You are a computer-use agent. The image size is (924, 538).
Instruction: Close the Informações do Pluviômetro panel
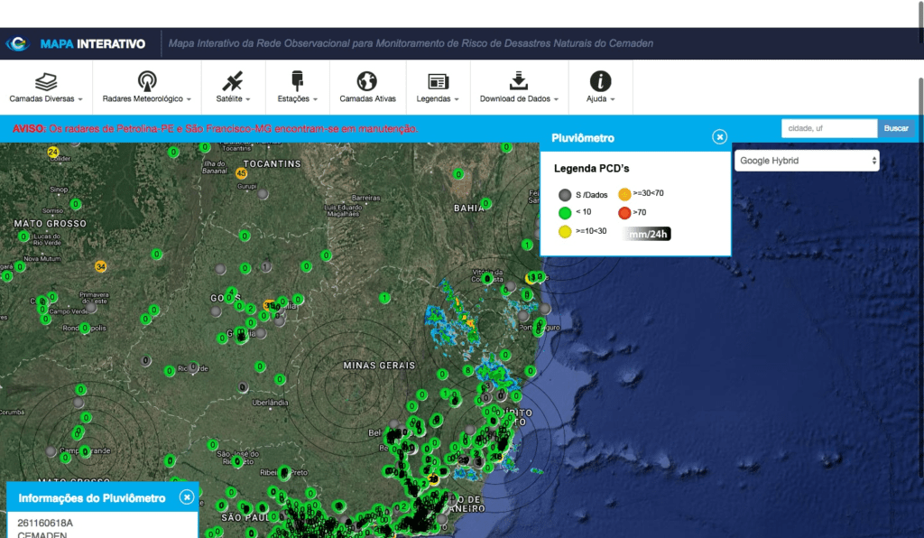coord(185,496)
